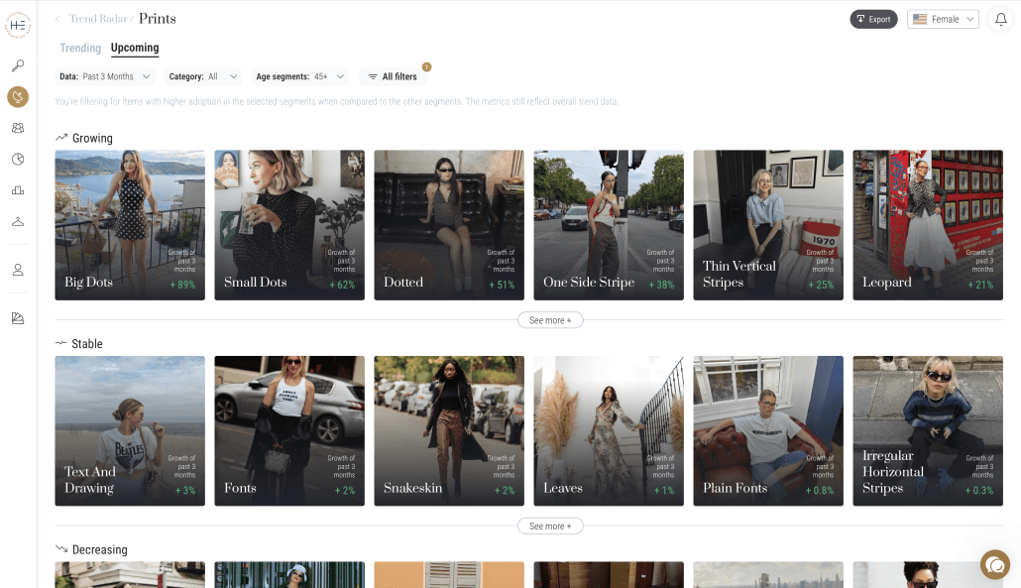
Task: Expand the Age segments dropdown
Action: (x=301, y=76)
